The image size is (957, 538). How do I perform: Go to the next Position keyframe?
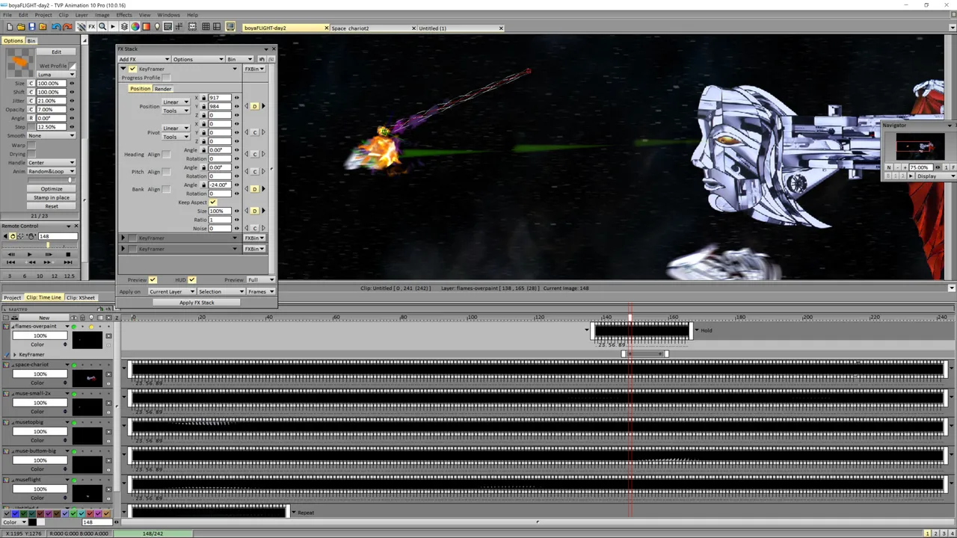pos(263,106)
